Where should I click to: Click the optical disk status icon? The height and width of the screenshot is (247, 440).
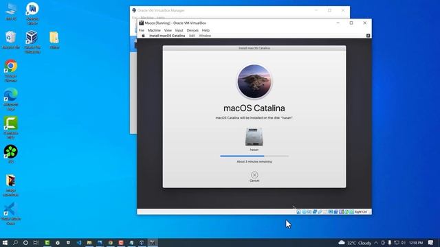304,212
